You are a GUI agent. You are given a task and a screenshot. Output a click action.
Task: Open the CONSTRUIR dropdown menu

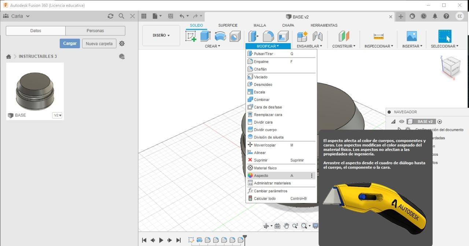pyautogui.click(x=344, y=46)
